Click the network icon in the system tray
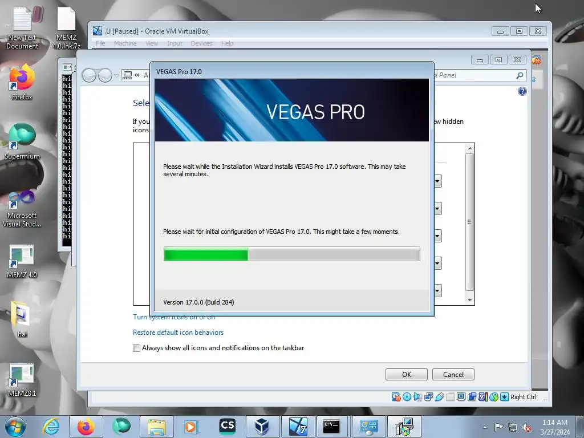584x438 pixels. tap(513, 427)
